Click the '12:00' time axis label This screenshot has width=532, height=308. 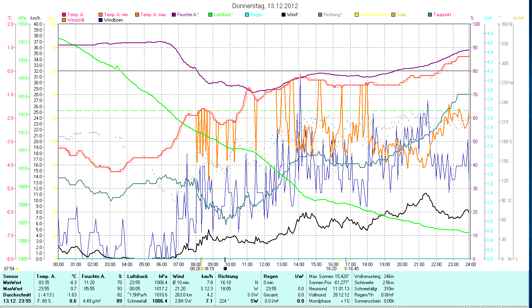[265, 264]
